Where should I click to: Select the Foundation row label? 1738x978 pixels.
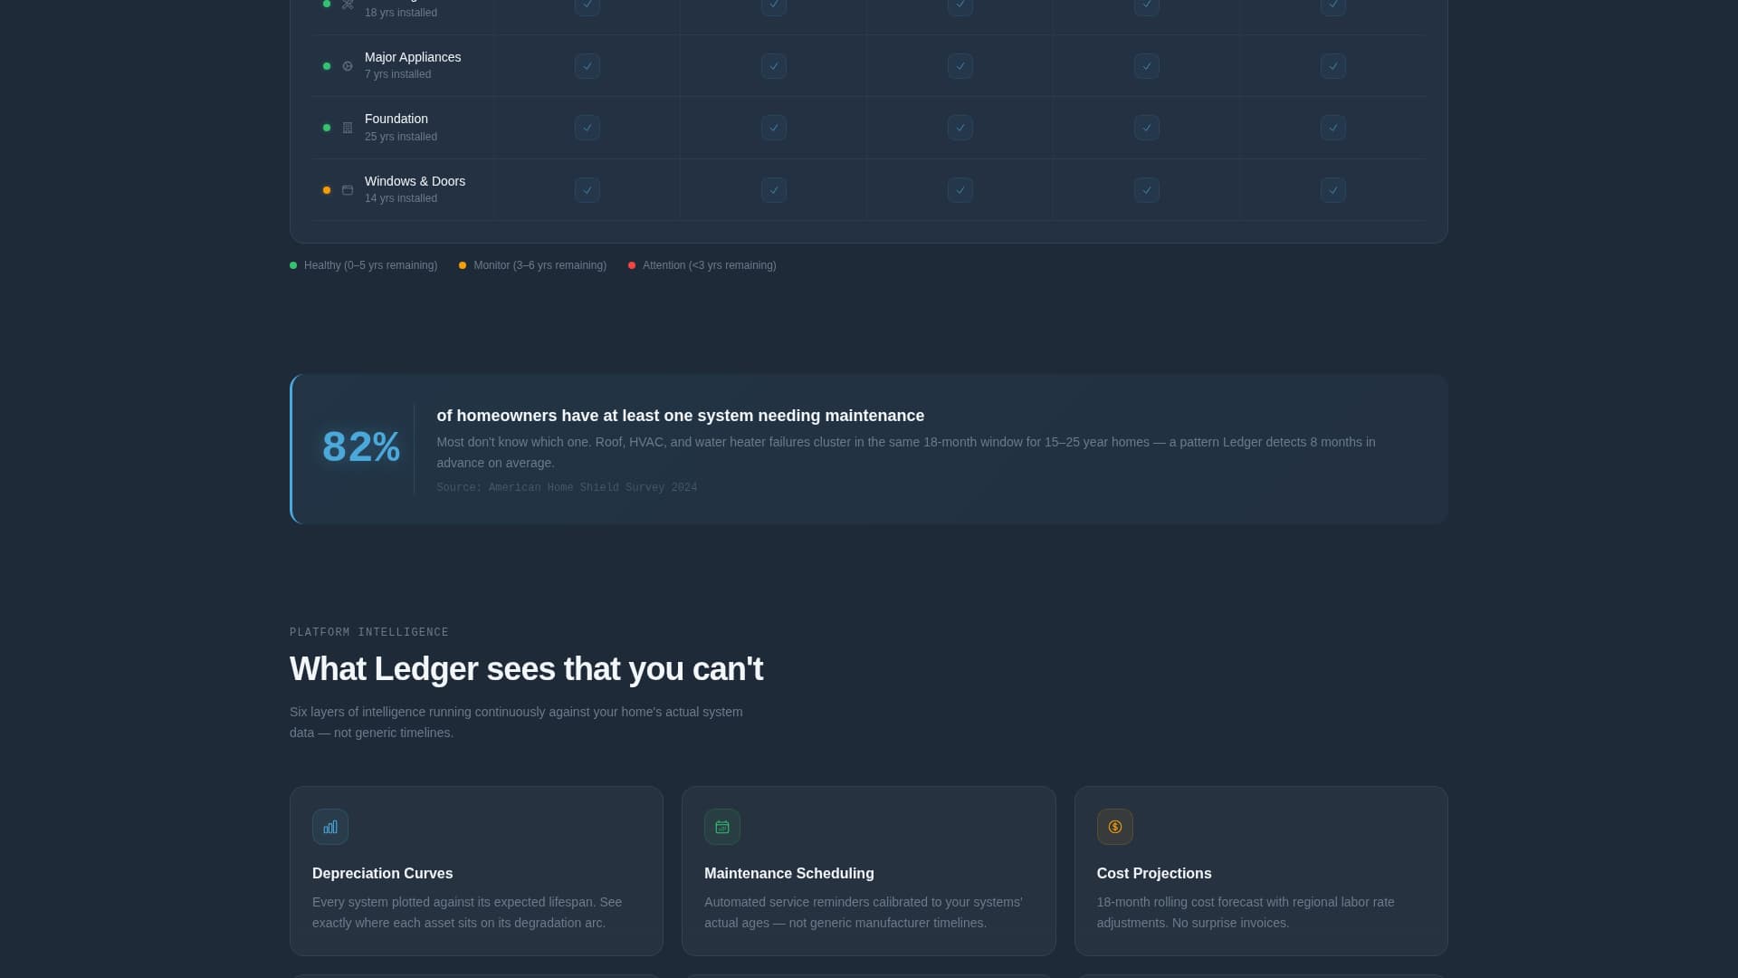click(396, 119)
